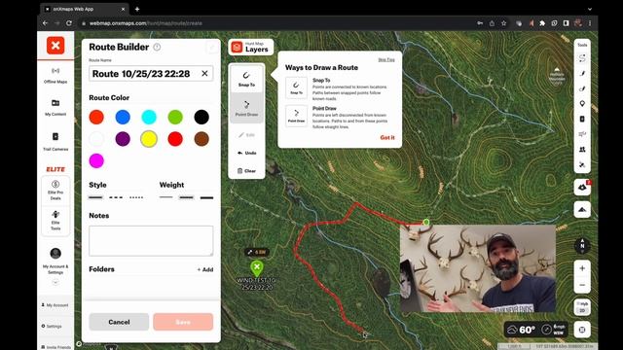The height and width of the screenshot is (350, 623).
Task: Add a folder with + Add
Action: (205, 269)
